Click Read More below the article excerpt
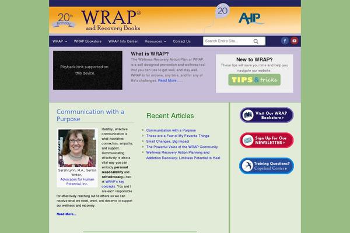Screen dimensions: 350x233 pyautogui.click(x=66, y=214)
